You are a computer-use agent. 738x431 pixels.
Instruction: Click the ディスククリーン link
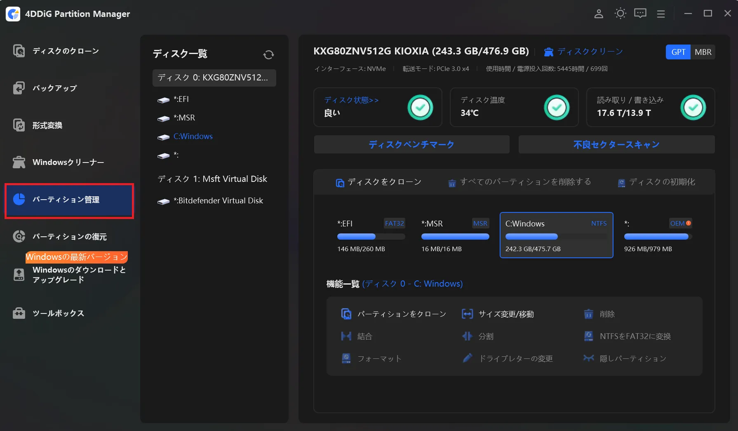tap(583, 52)
